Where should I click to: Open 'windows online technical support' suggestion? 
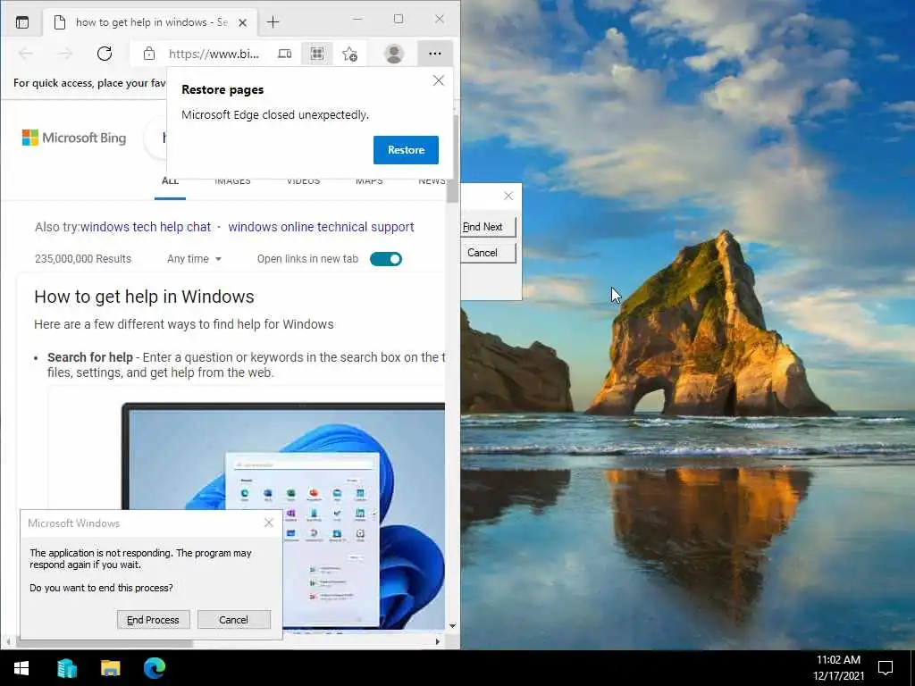coord(321,227)
